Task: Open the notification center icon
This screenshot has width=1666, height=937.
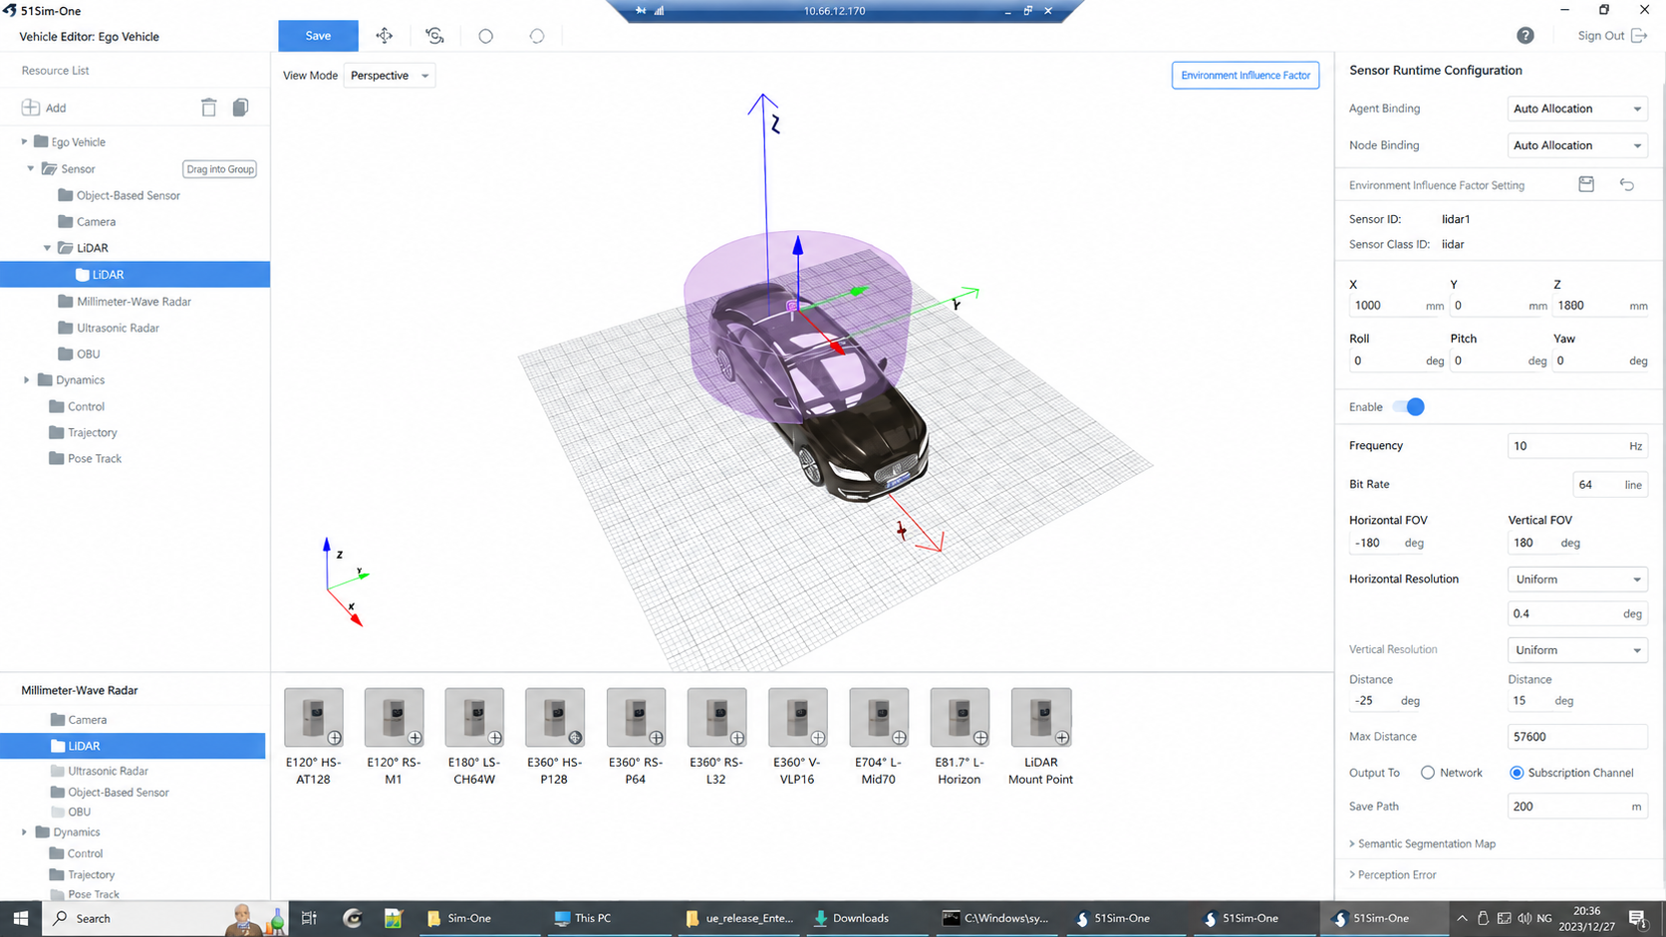Action: click(x=1637, y=918)
